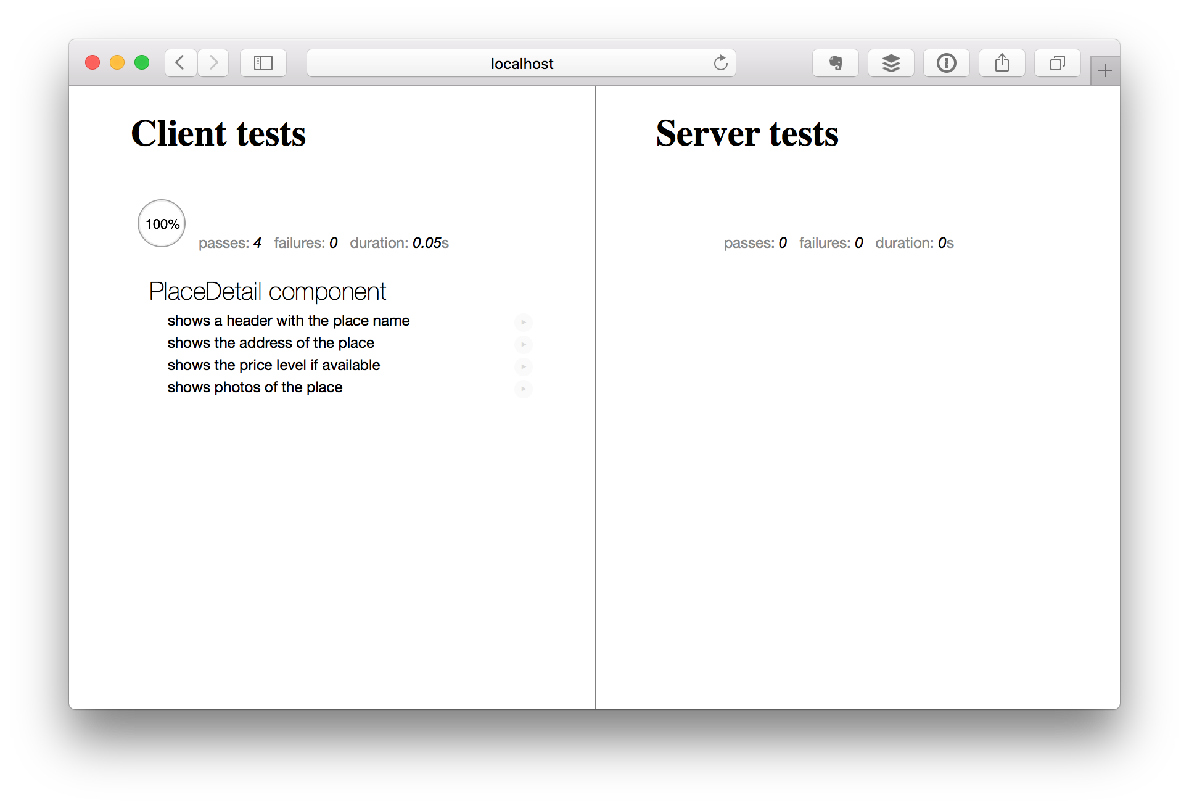Toggle the Safari sidebar button
The image size is (1189, 808).
263,63
